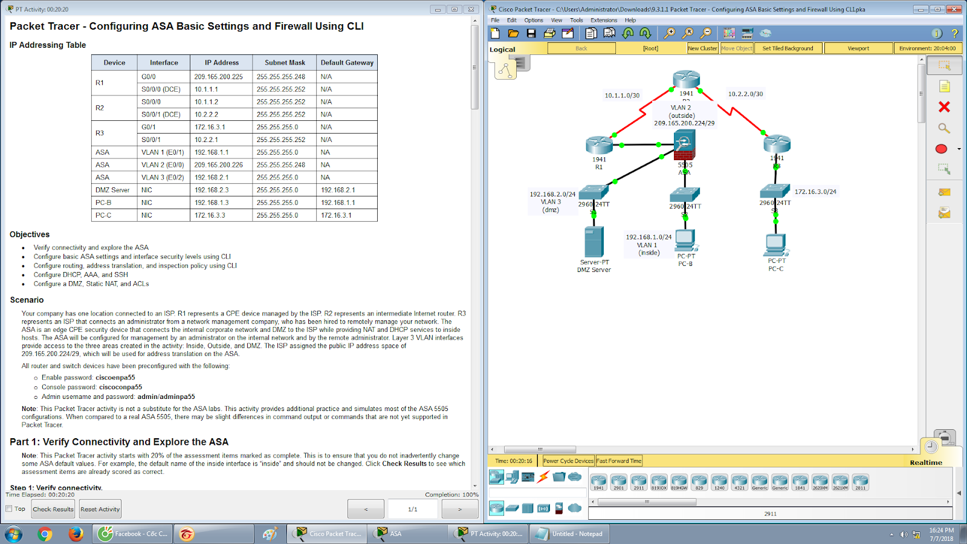Select the Place Note tool
The height and width of the screenshot is (544, 967).
[945, 86]
